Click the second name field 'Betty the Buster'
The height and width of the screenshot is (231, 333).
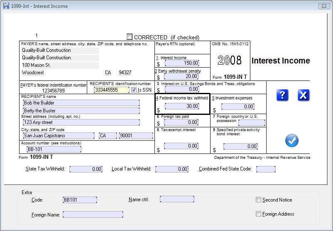pos(81,111)
